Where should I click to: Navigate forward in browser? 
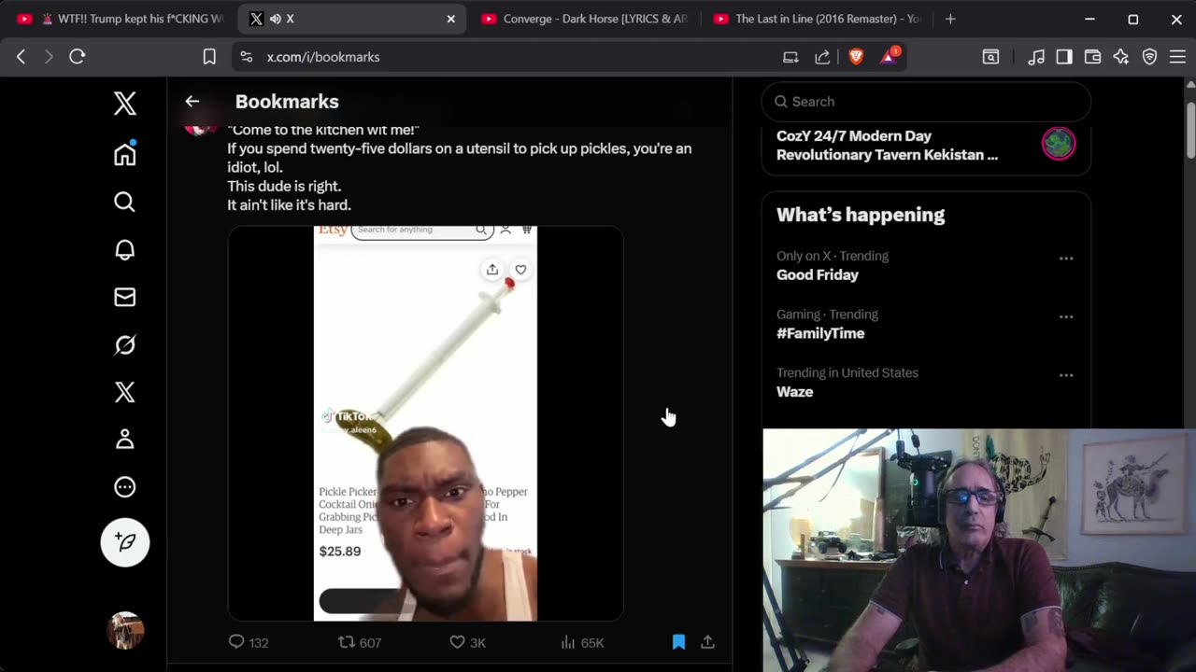click(x=49, y=57)
